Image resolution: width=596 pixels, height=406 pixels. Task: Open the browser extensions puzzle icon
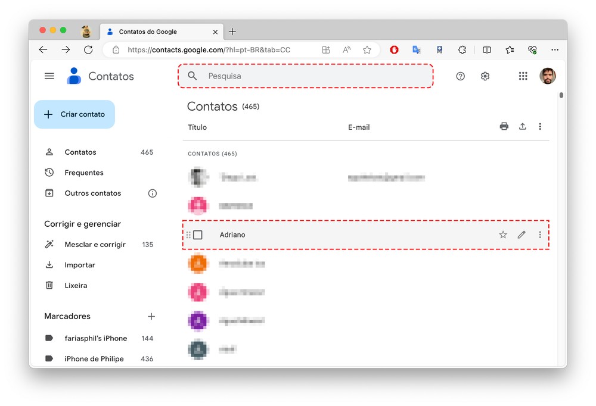click(462, 50)
